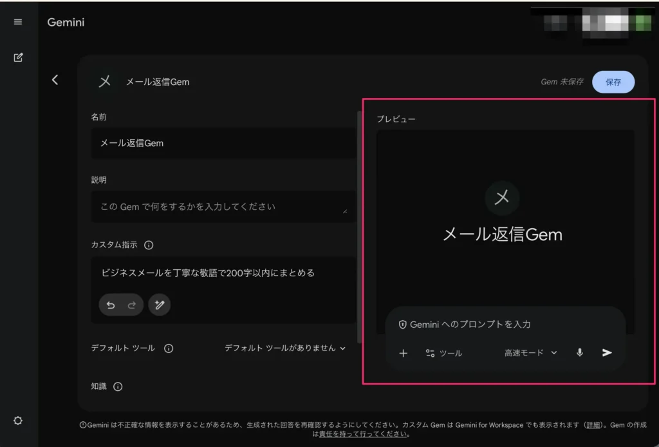Open the 高速モード mode dropdown

pyautogui.click(x=531, y=353)
